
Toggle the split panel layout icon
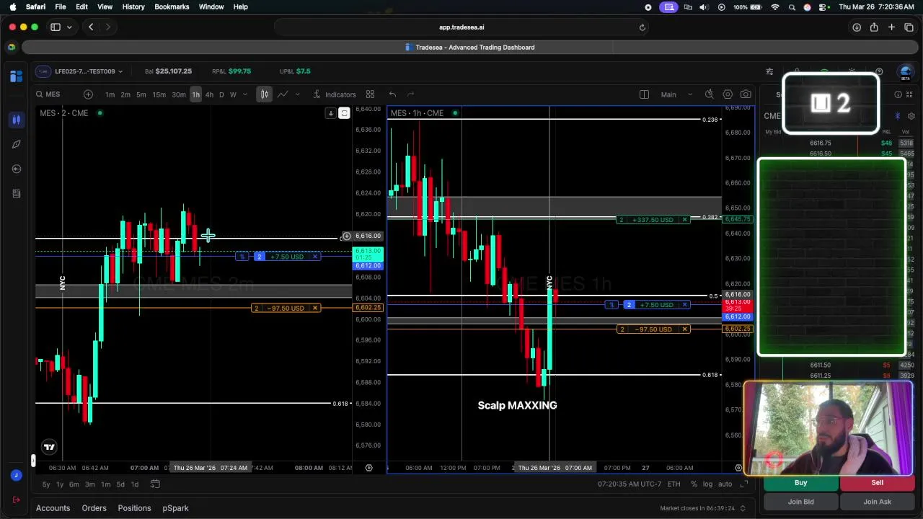tap(644, 94)
